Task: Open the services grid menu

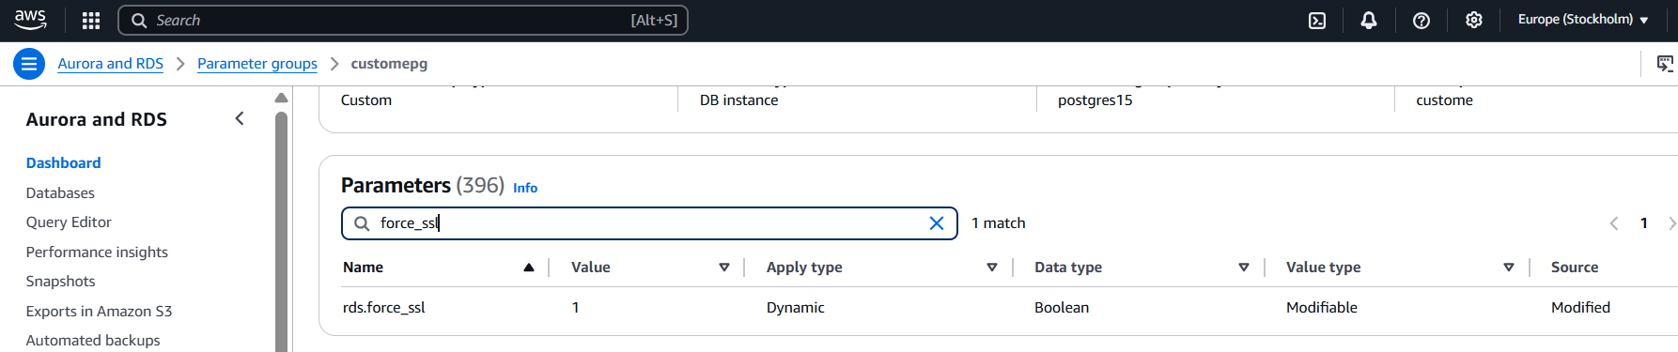Action: [x=91, y=21]
